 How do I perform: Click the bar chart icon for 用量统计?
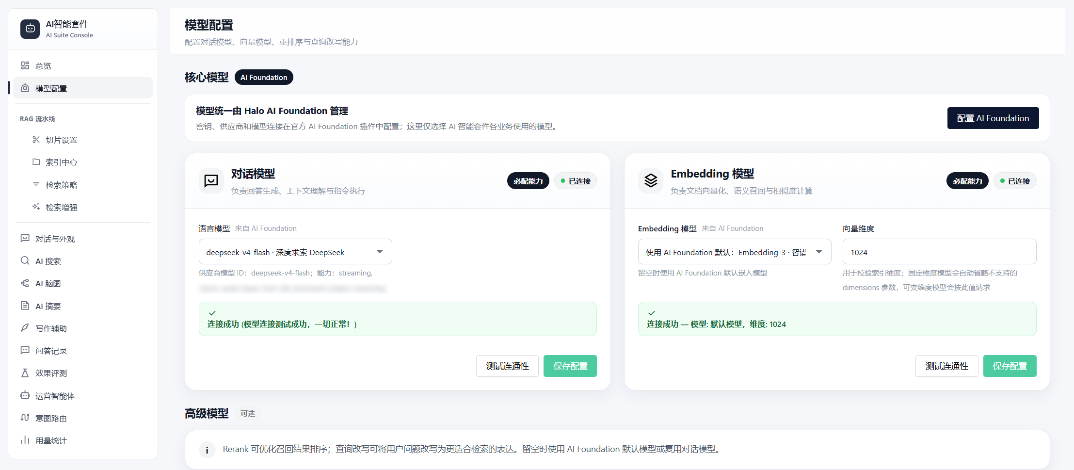(25, 440)
